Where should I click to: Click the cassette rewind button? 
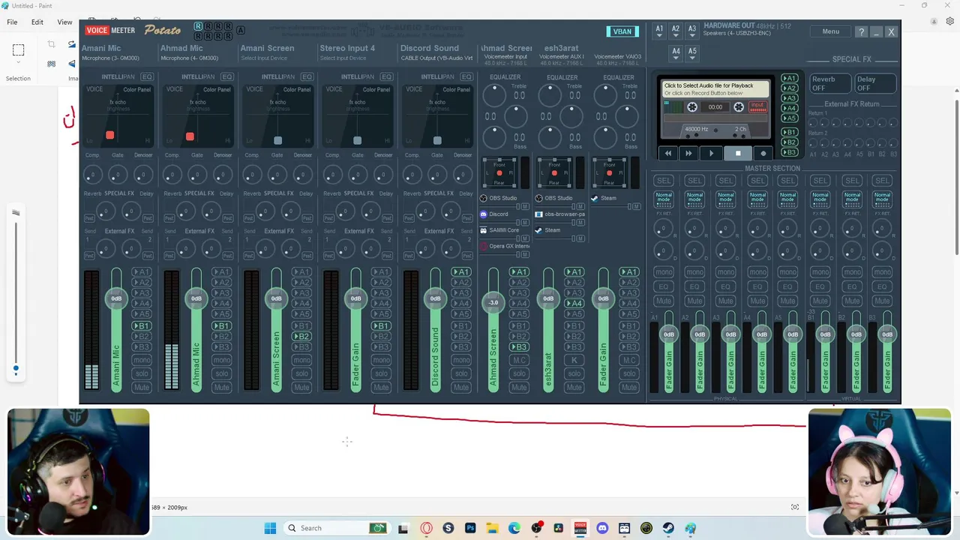coord(668,153)
